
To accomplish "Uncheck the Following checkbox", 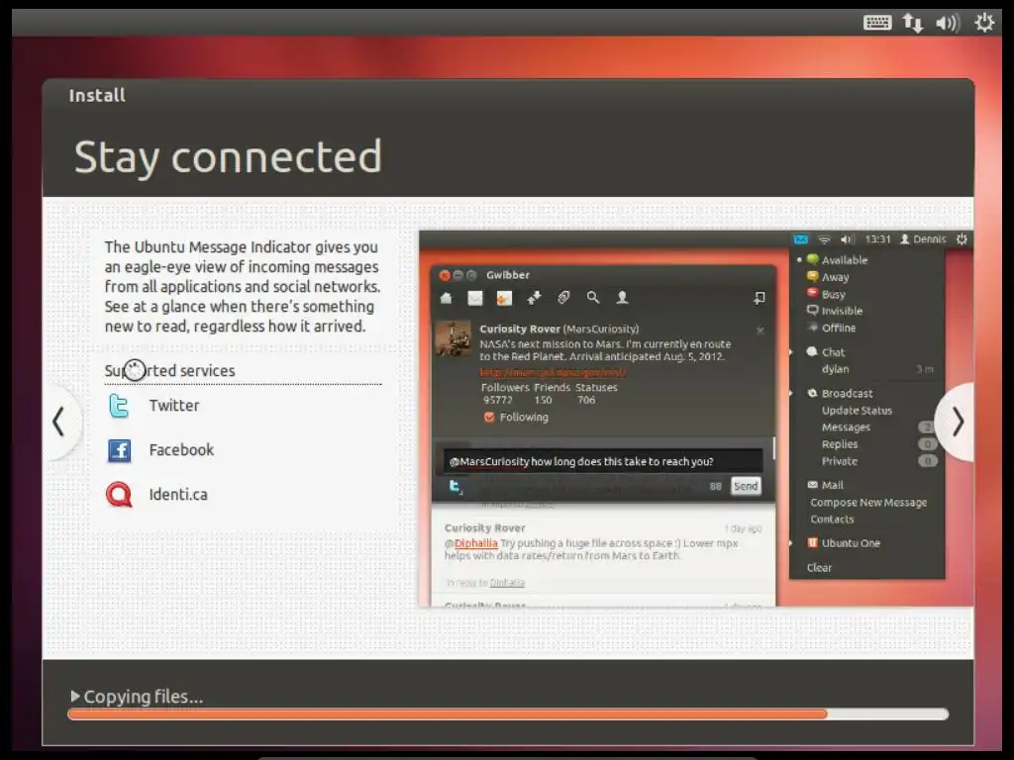I will (x=489, y=418).
